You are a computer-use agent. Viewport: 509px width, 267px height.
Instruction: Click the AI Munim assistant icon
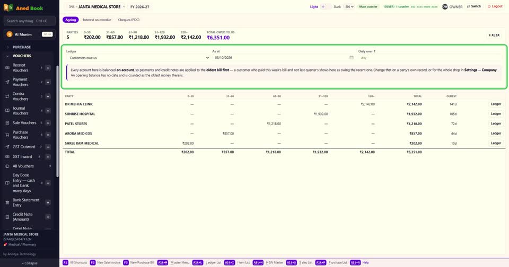tap(10, 34)
